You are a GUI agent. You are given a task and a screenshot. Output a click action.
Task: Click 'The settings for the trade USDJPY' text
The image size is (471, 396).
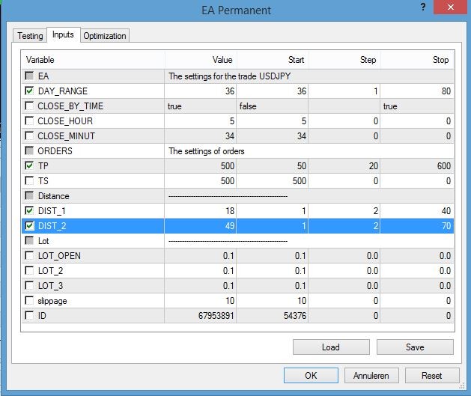pos(229,76)
